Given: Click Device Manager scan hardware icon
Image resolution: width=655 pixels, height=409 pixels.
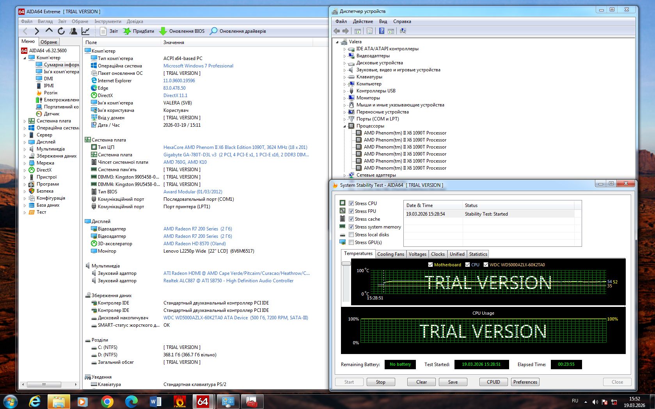Looking at the screenshot, I should click(403, 31).
